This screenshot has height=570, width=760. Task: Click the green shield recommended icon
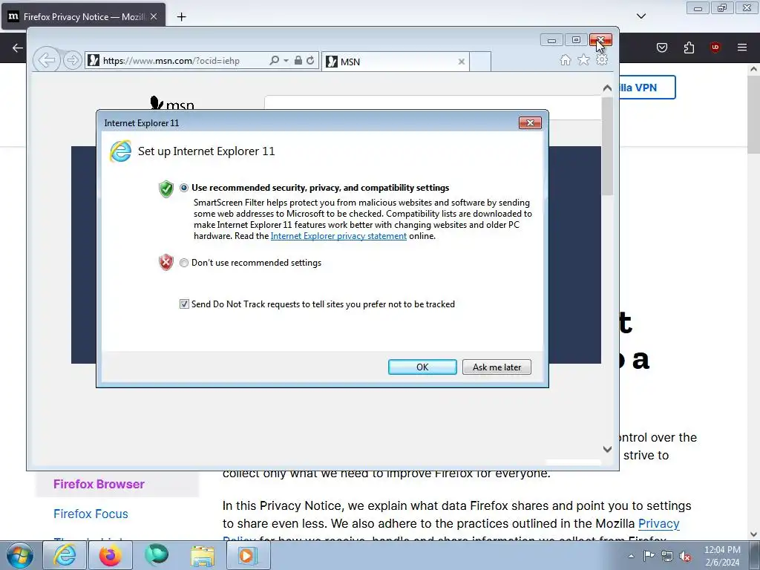coord(166,189)
